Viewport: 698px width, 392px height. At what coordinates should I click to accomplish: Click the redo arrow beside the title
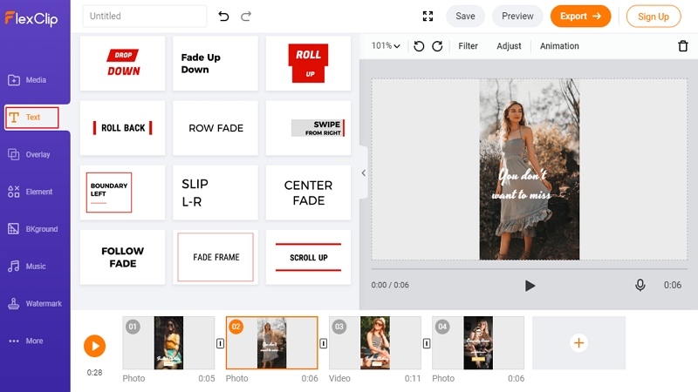click(x=246, y=17)
